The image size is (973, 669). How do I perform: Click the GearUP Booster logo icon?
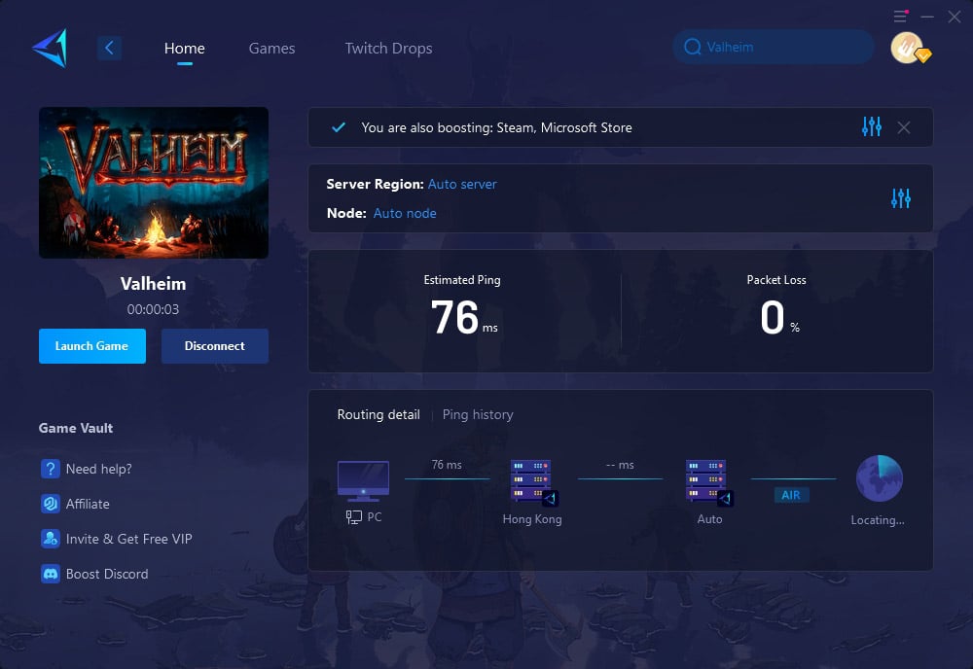(x=50, y=49)
